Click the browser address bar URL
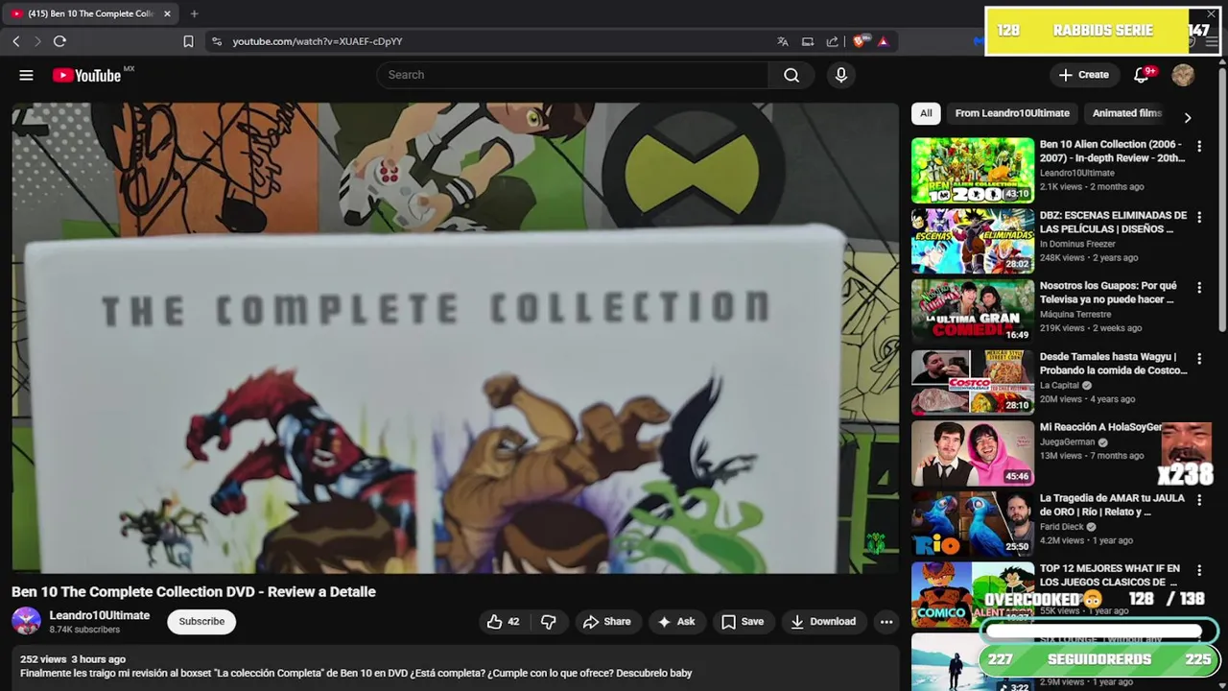This screenshot has width=1228, height=691. 318,41
